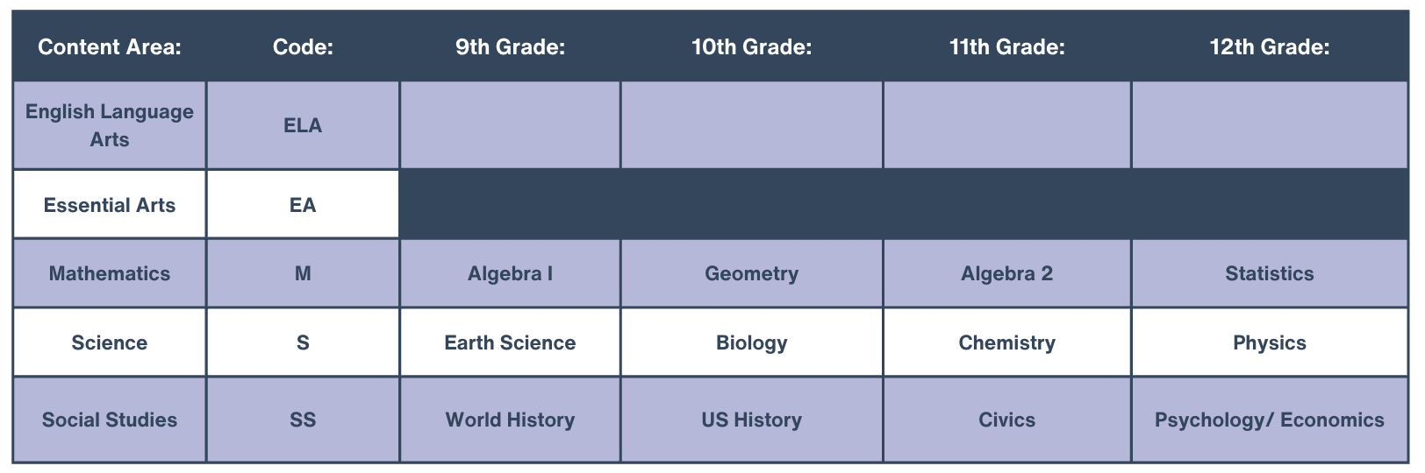Click the 11th Grade header cell
The height and width of the screenshot is (473, 1425).
(x=1006, y=47)
